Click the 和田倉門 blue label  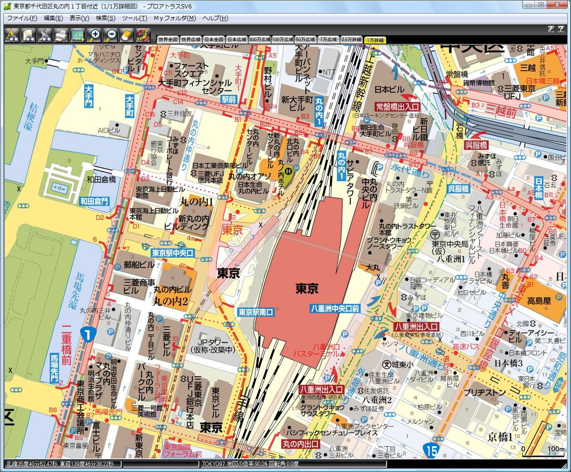[94, 201]
